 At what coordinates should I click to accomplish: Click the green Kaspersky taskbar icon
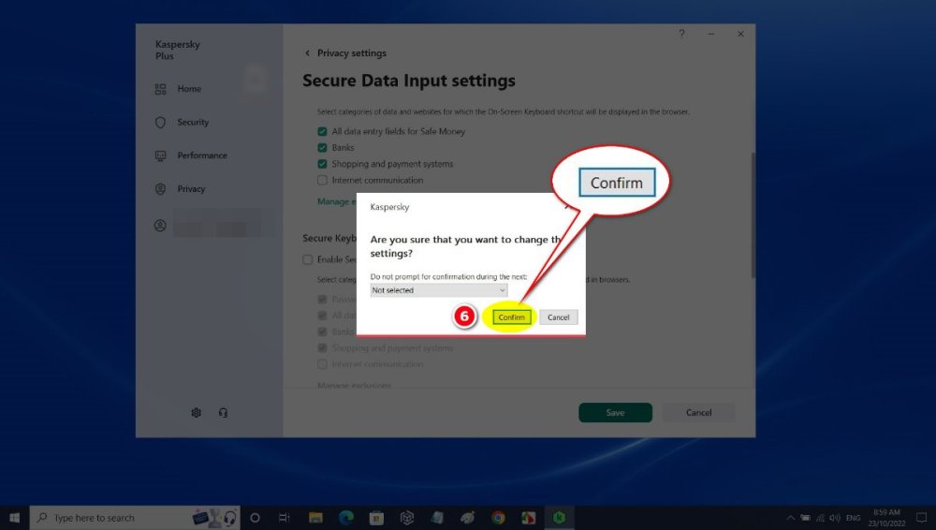tap(560, 518)
